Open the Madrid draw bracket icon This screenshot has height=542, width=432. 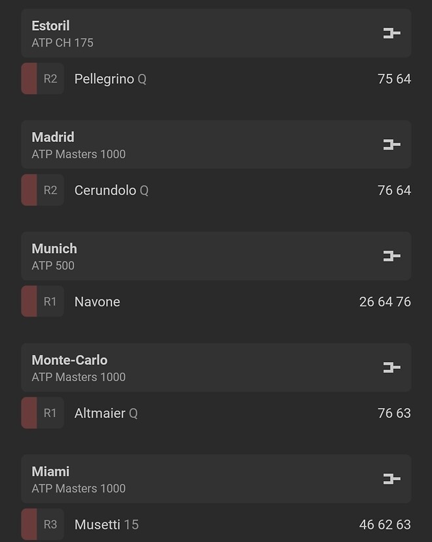click(x=391, y=144)
